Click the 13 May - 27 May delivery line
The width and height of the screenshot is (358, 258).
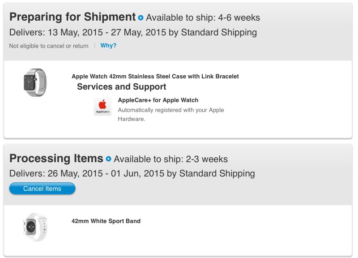[133, 32]
